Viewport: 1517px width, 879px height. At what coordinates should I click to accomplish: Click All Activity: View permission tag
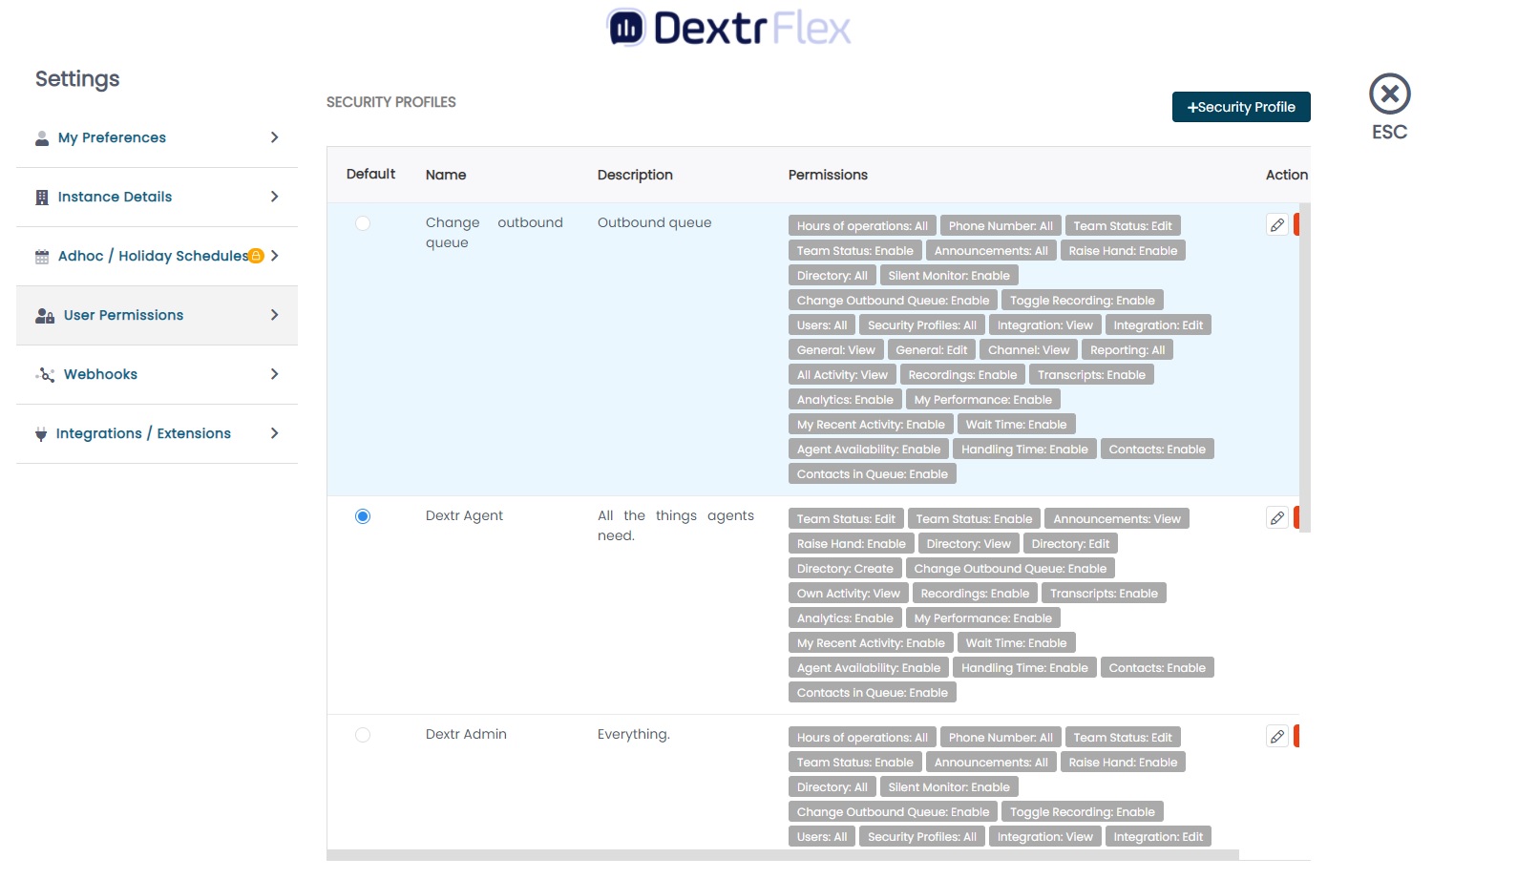coord(842,375)
